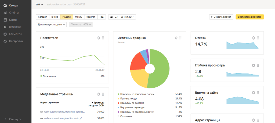Image resolution: width=275 pixels, height=123 pixels.
Task: Open the WA counter dropdown
Action: point(39,5)
